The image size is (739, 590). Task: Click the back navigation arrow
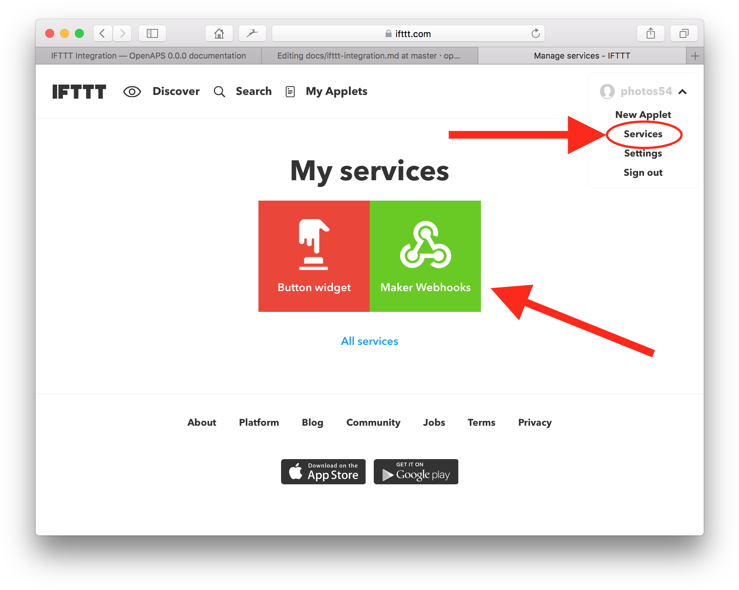(102, 33)
